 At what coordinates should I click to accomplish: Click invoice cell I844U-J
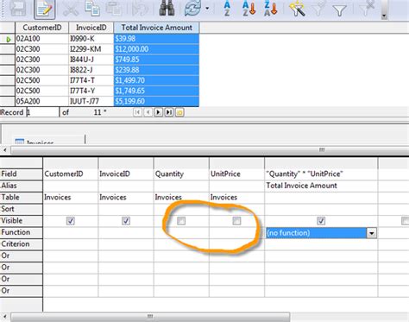click(91, 60)
